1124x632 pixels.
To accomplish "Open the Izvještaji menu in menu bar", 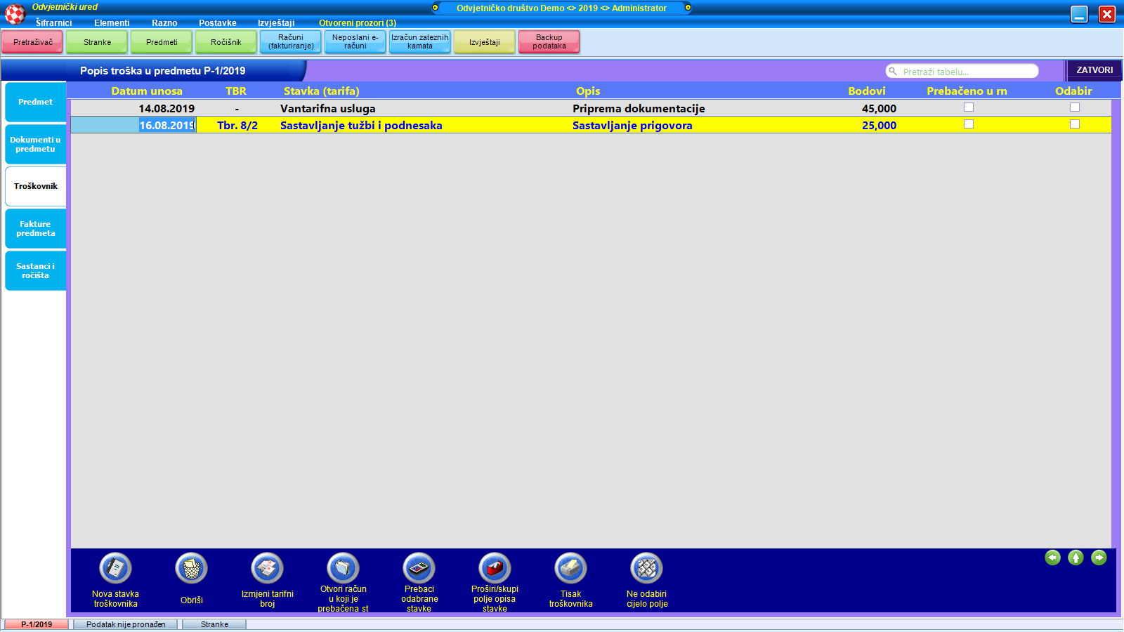I will (x=276, y=23).
